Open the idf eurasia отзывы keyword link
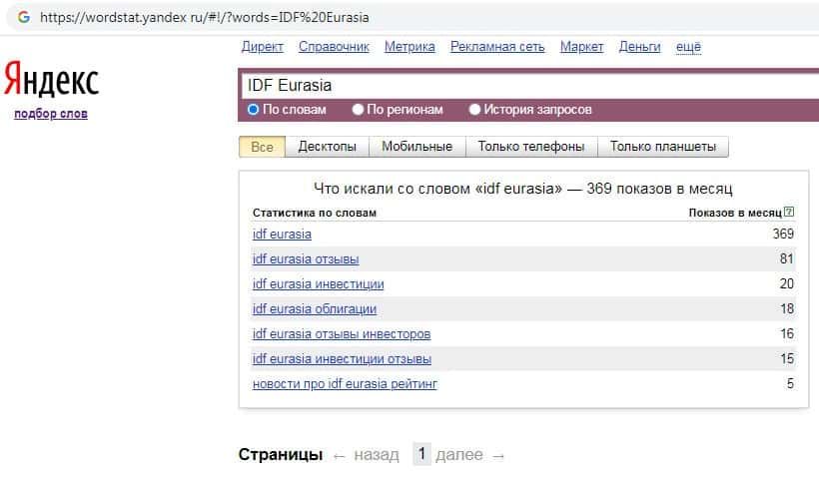This screenshot has height=487, width=819. (306, 259)
